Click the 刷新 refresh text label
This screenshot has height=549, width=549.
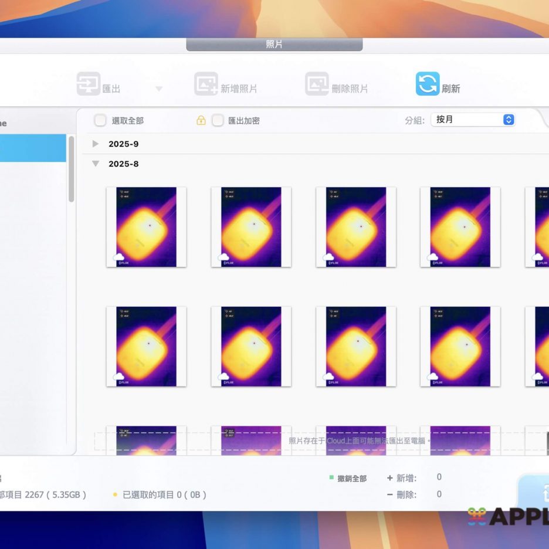coord(450,89)
